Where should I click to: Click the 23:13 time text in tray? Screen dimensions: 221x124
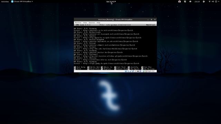(197, 1)
